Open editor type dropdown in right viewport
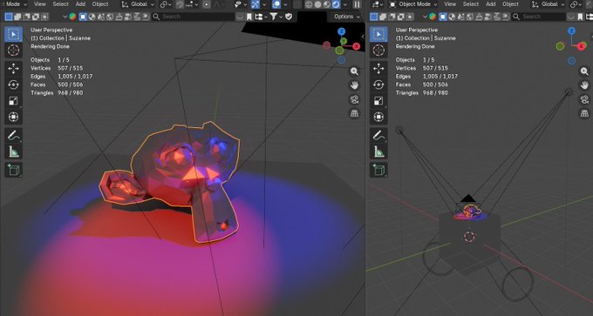The width and height of the screenshot is (593, 316). (x=377, y=4)
